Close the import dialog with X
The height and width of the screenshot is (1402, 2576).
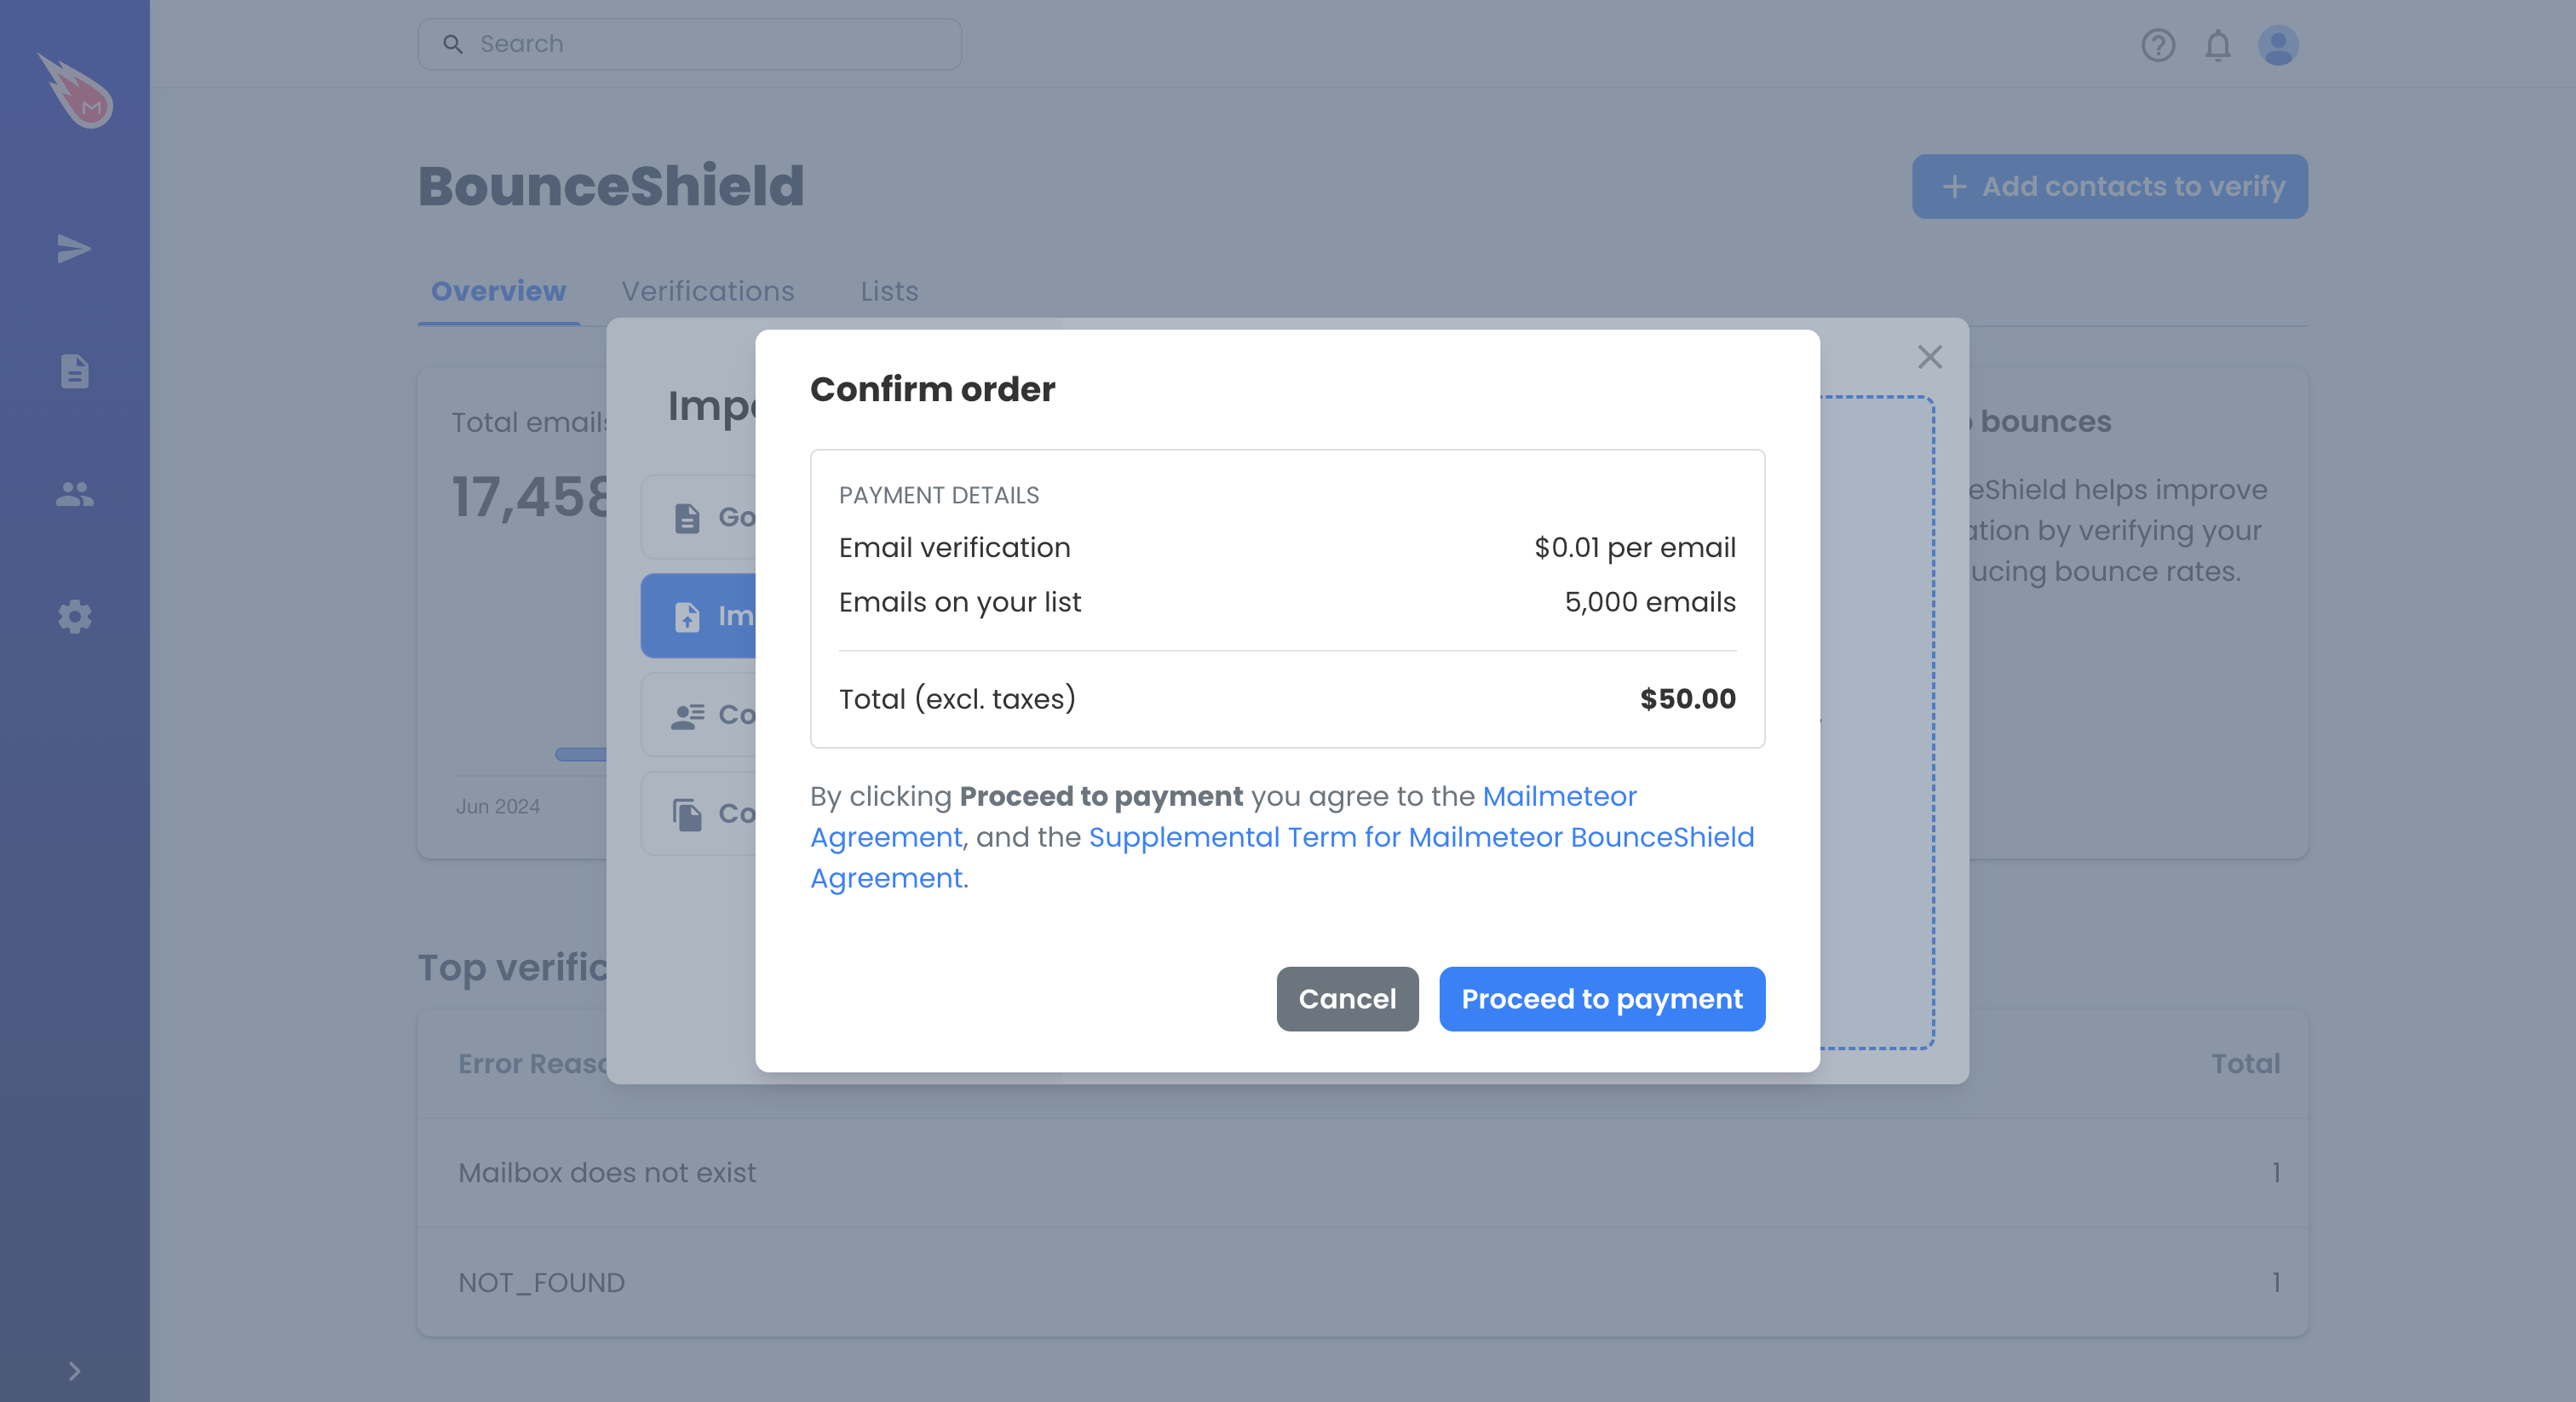(x=1930, y=357)
